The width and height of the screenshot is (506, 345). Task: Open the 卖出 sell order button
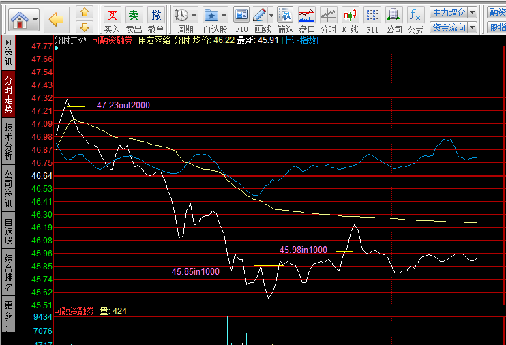[x=134, y=20]
